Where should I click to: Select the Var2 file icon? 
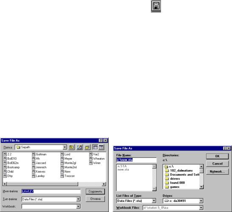[x=91, y=154]
